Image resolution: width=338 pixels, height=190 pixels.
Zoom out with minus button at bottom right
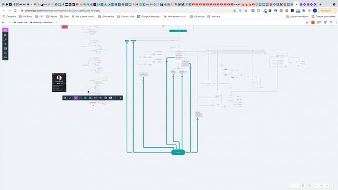pos(316,185)
